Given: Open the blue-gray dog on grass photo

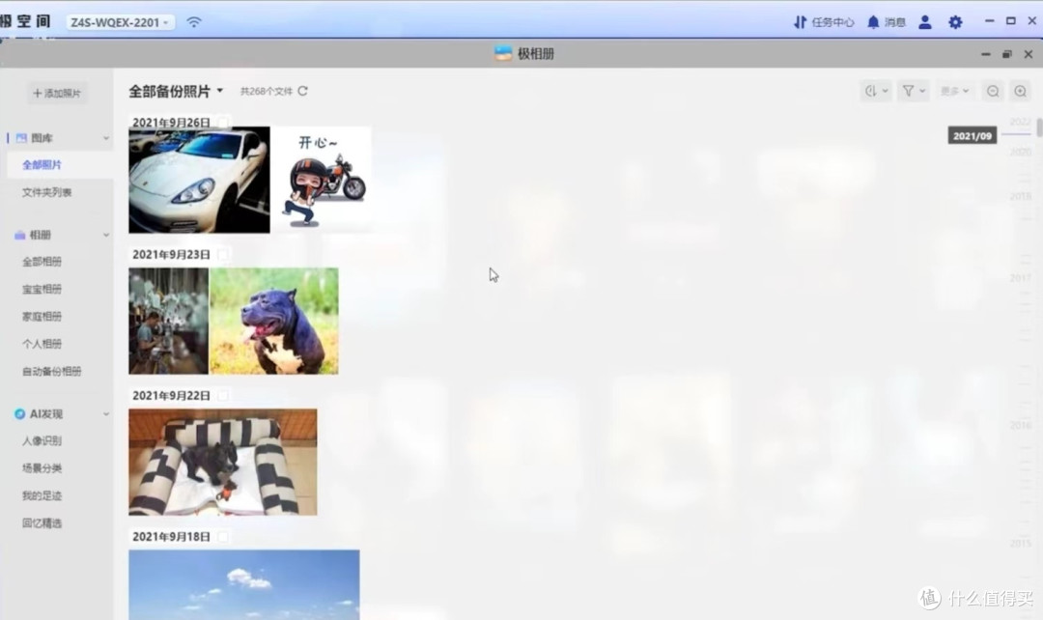Looking at the screenshot, I should coord(274,321).
